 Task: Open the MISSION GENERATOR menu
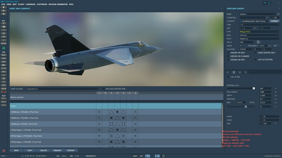(58, 4)
